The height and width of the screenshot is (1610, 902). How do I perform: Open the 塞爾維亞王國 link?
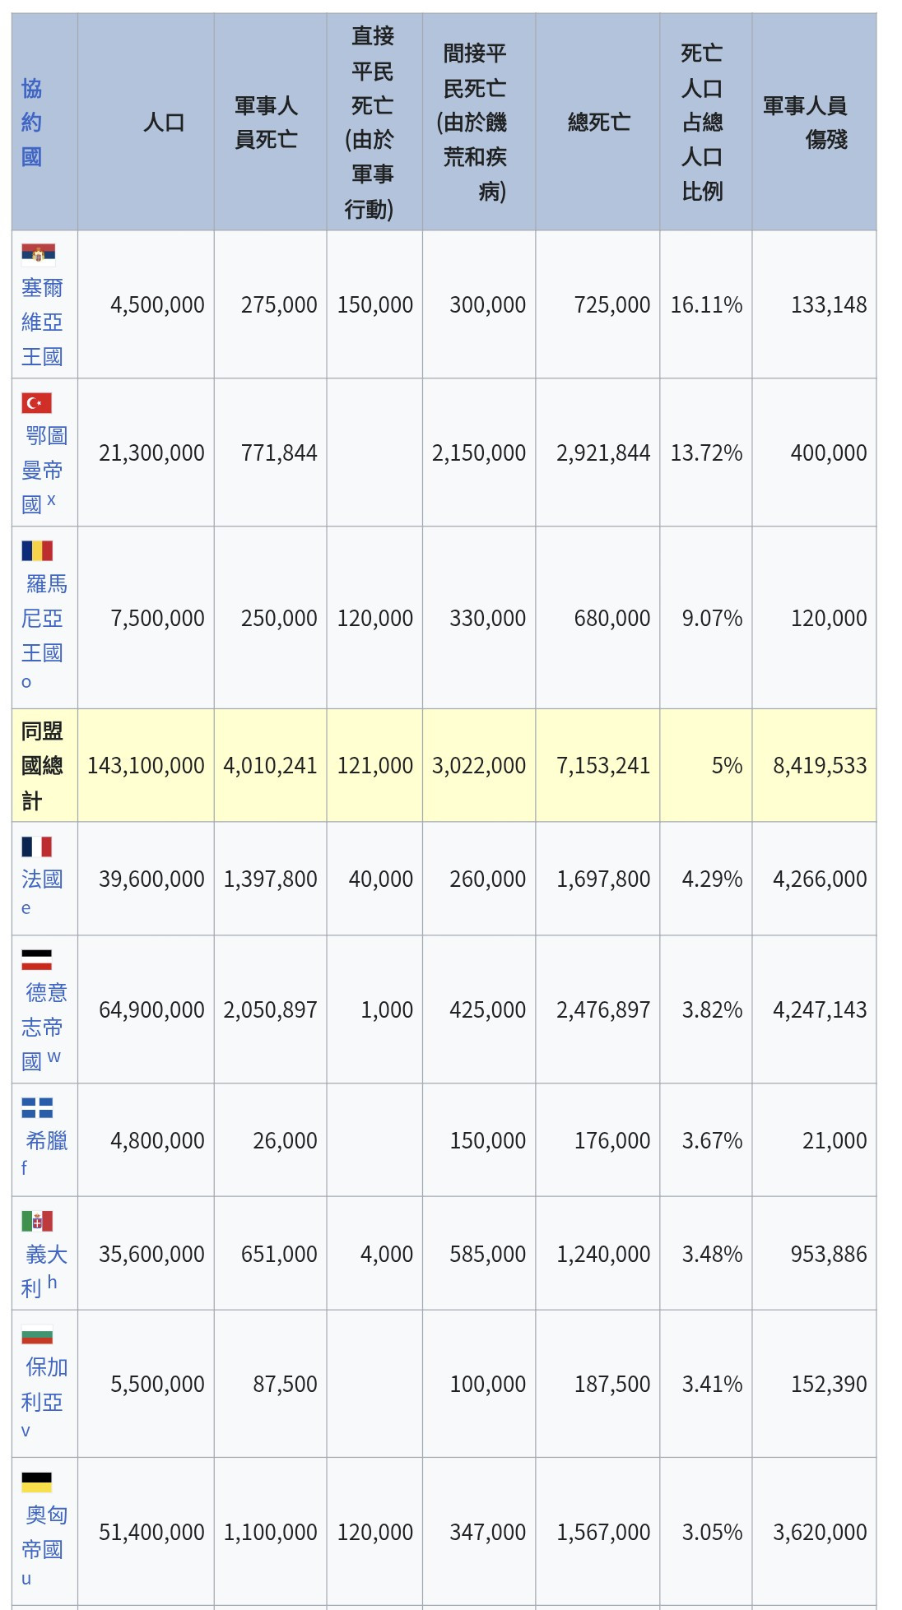pyautogui.click(x=42, y=322)
